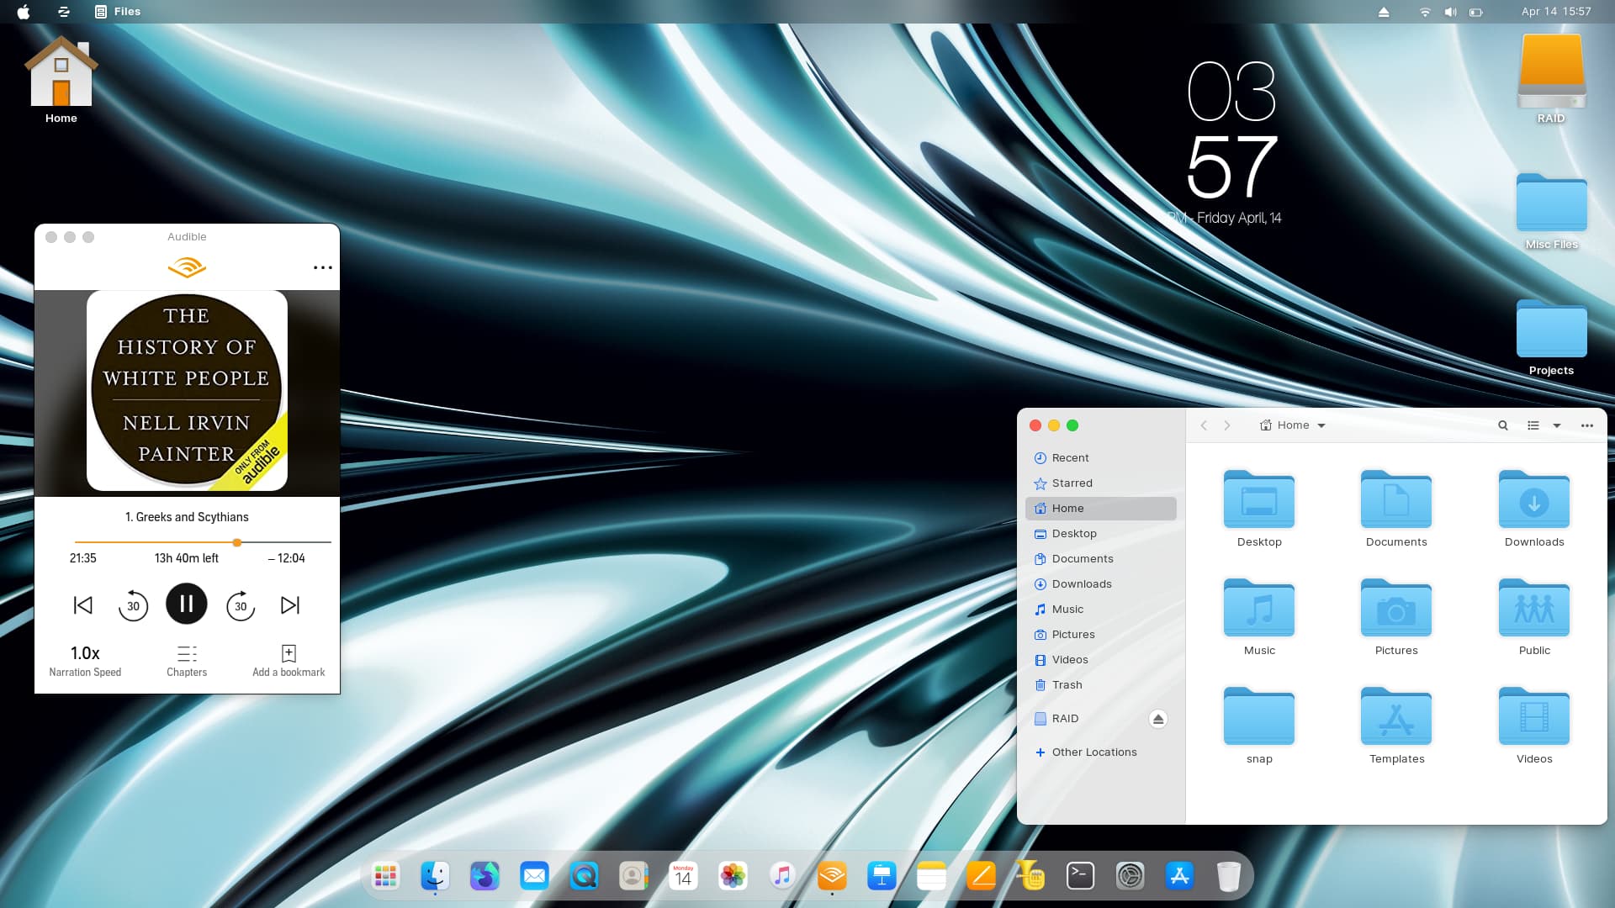Open Audible three-dot options menu
The height and width of the screenshot is (908, 1615).
(x=323, y=267)
